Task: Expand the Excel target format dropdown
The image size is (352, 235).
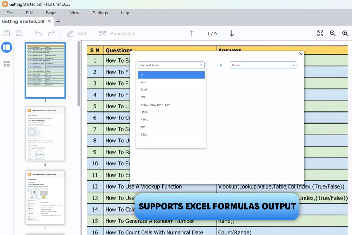Action: [x=263, y=65]
